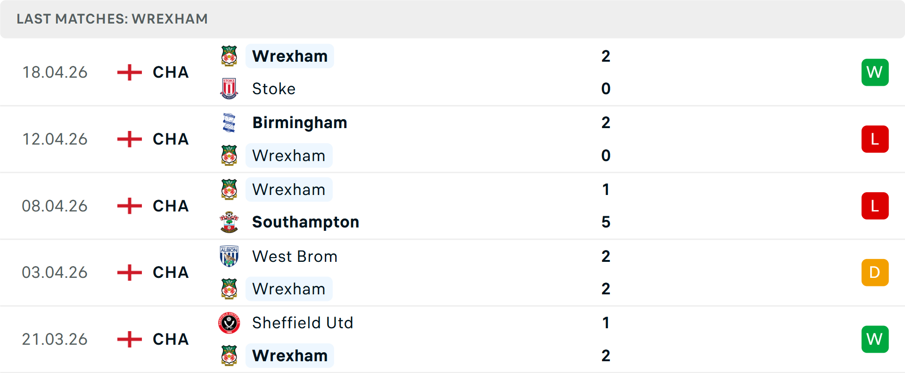Viewport: 905px width, 373px height.
Task: Click the Sheffield Utd crest icon
Action: point(229,323)
